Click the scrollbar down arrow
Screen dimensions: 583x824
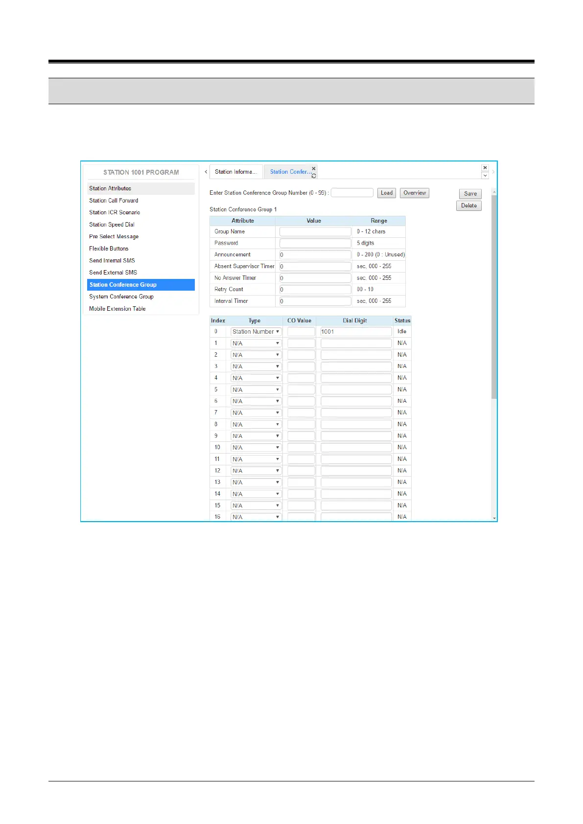click(494, 518)
